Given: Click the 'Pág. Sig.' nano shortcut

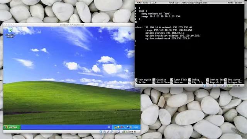Looking at the screenshot, I should coord(198,82).
